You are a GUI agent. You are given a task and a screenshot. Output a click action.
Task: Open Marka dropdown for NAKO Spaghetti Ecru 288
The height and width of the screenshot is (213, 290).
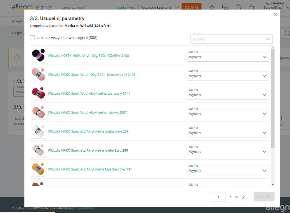click(x=228, y=152)
